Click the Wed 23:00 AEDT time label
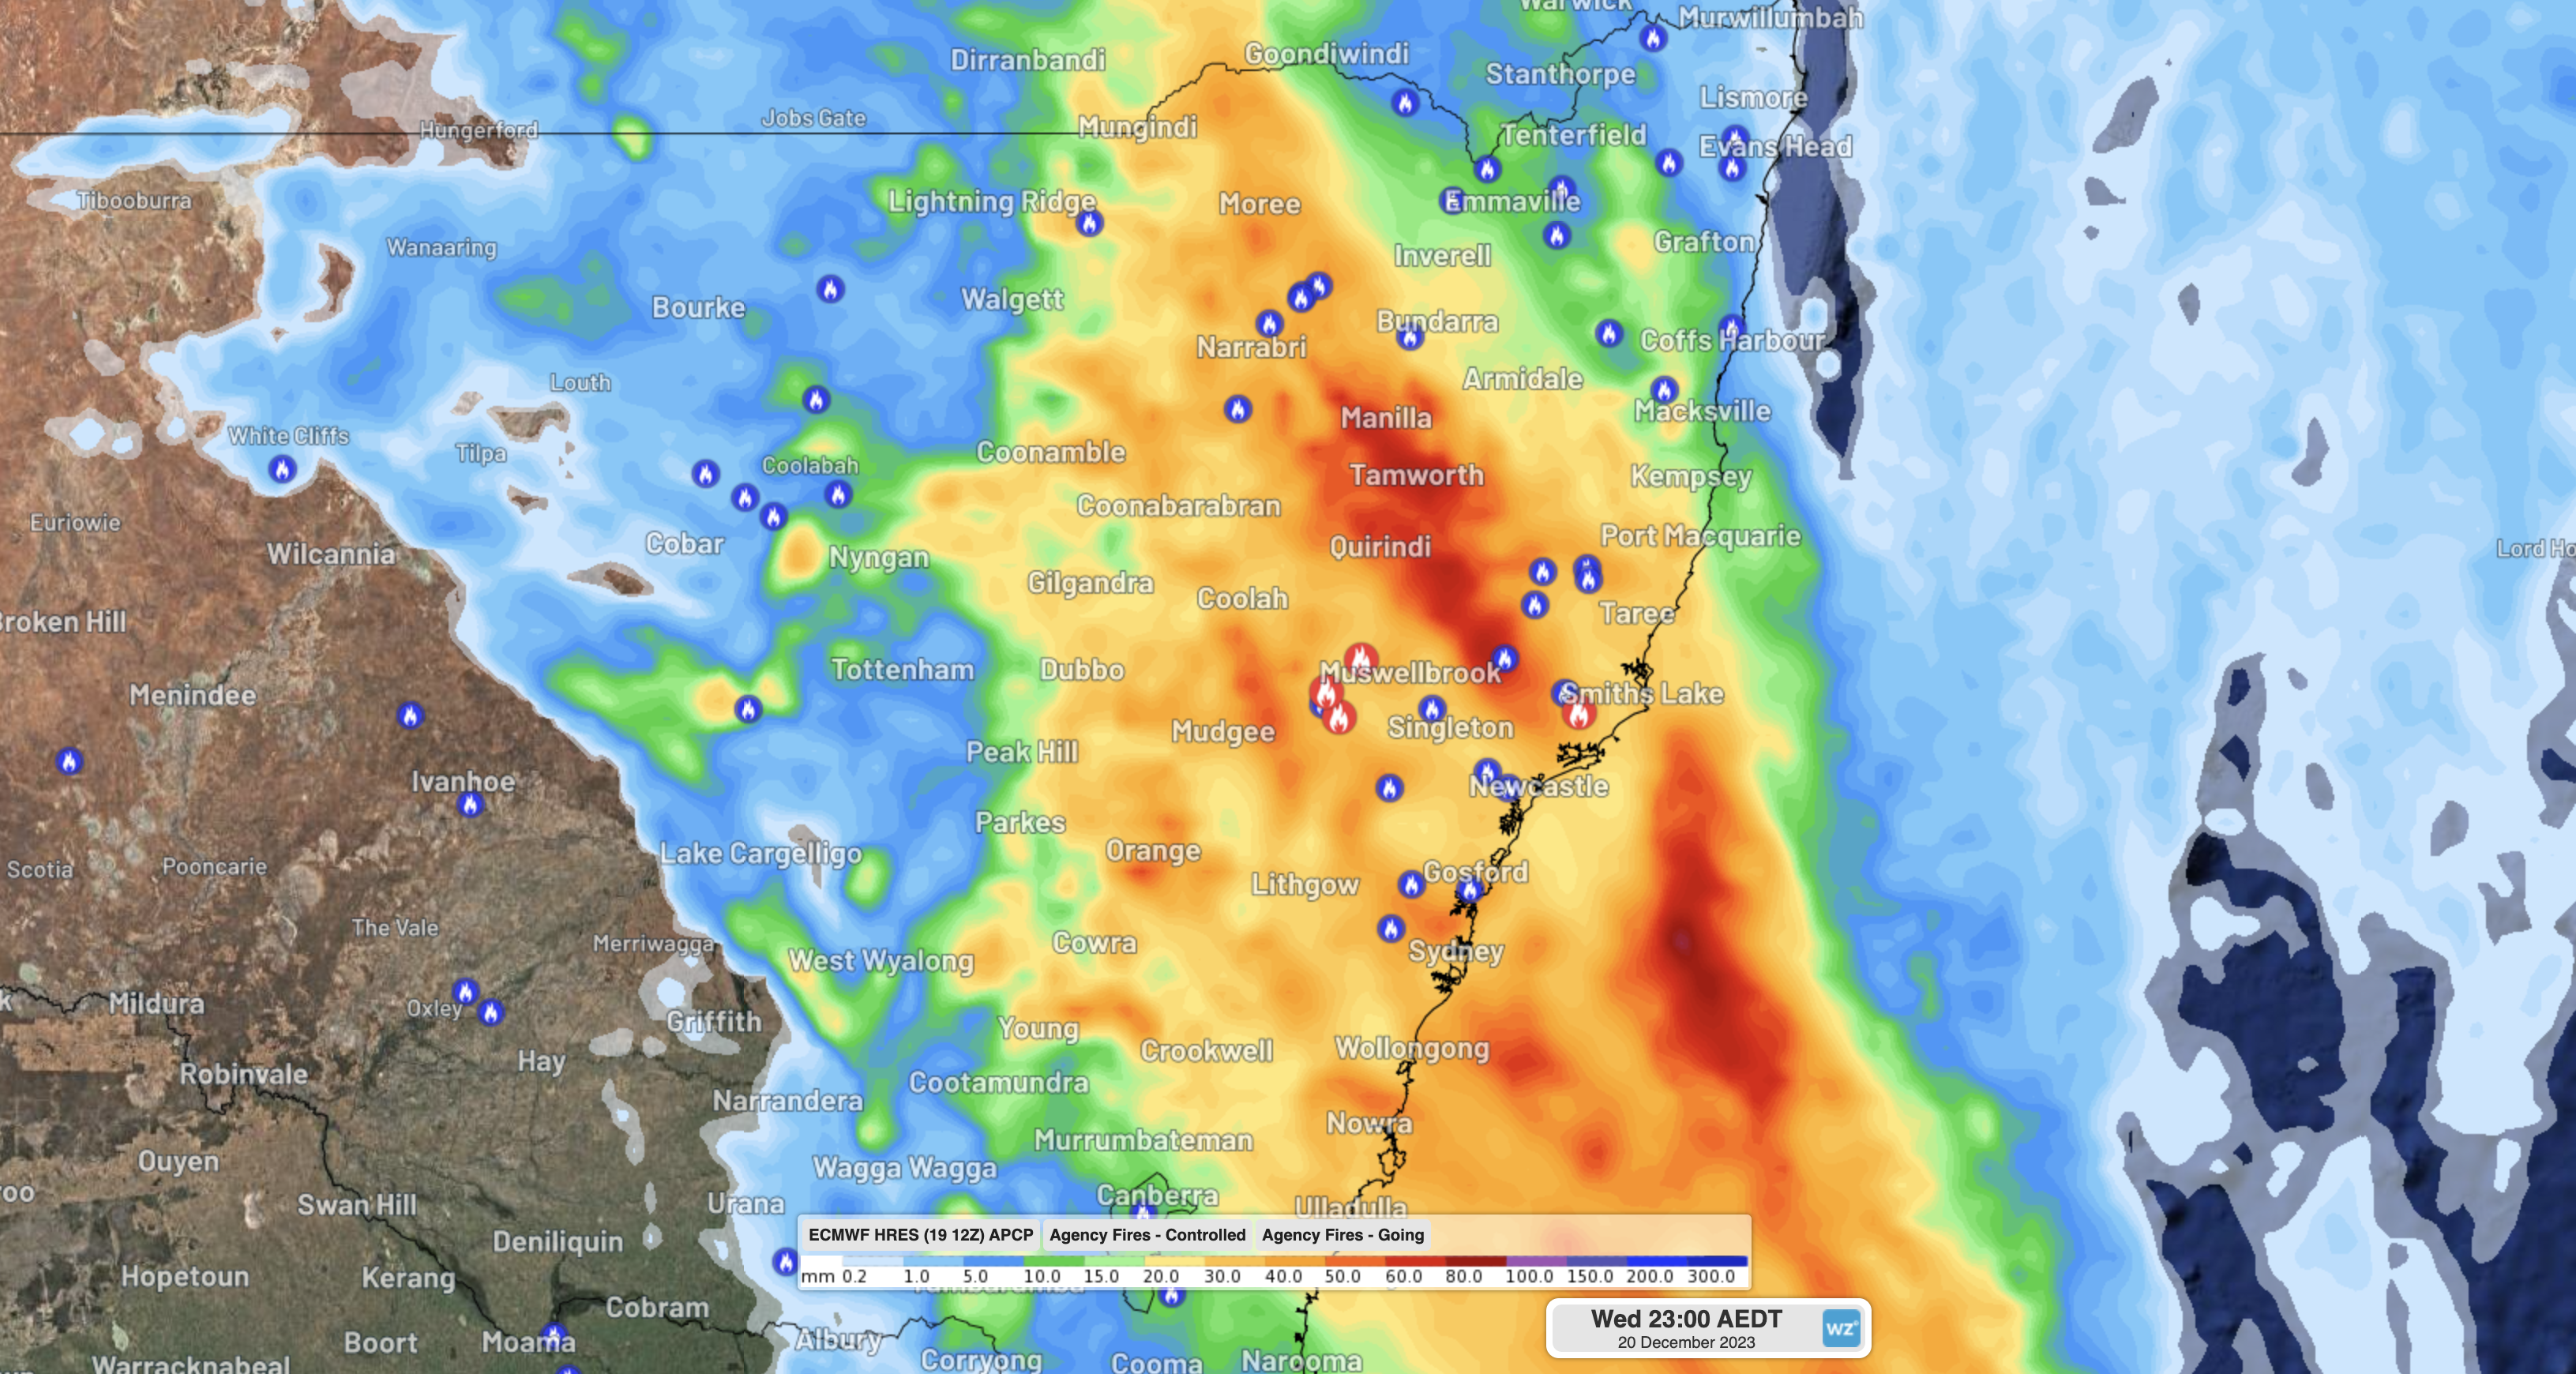Screen dimensions: 2576x1374 tap(1686, 1319)
